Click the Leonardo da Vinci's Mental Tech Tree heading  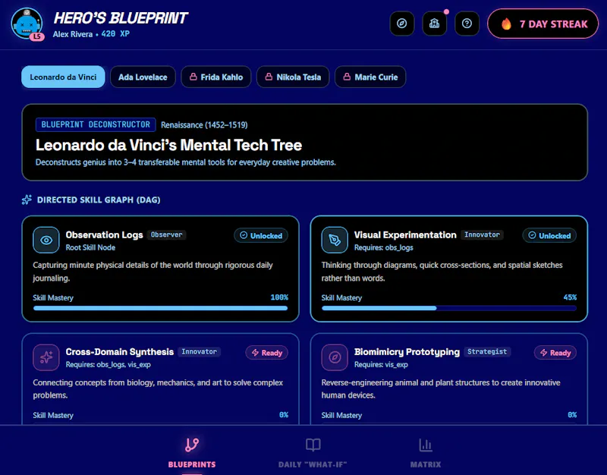168,145
